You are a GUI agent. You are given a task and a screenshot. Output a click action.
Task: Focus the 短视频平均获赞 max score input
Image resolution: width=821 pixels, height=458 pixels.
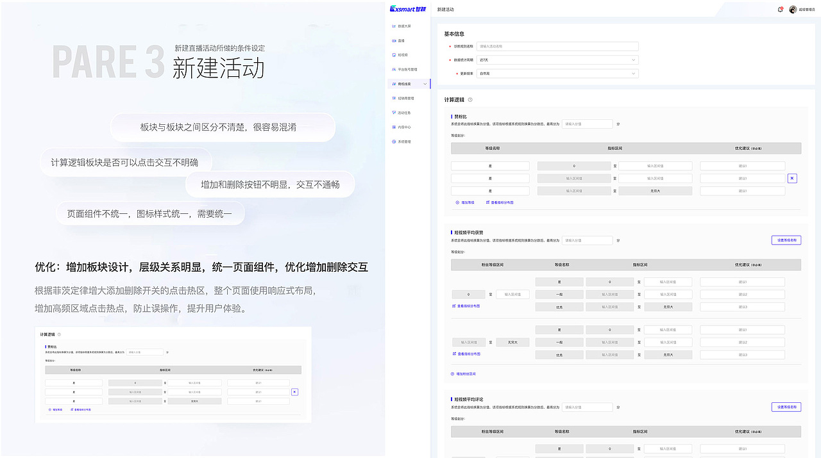pos(588,240)
